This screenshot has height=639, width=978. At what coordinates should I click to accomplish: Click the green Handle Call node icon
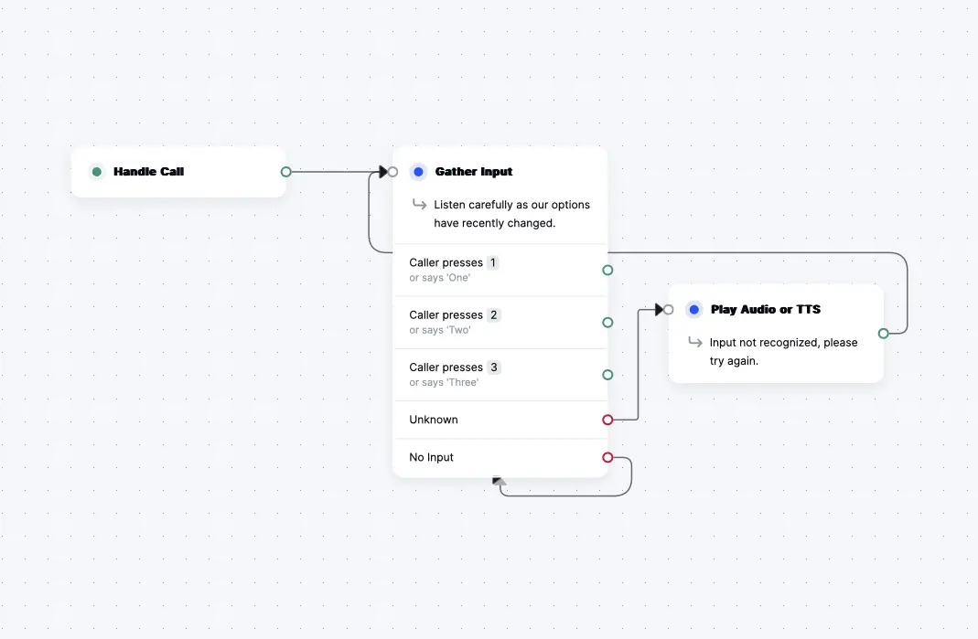coord(96,171)
